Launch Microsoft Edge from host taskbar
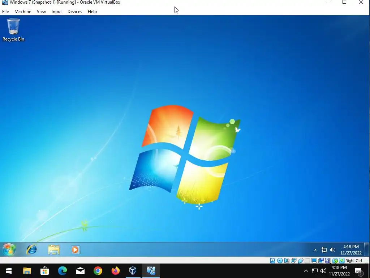370x278 pixels. 62,271
